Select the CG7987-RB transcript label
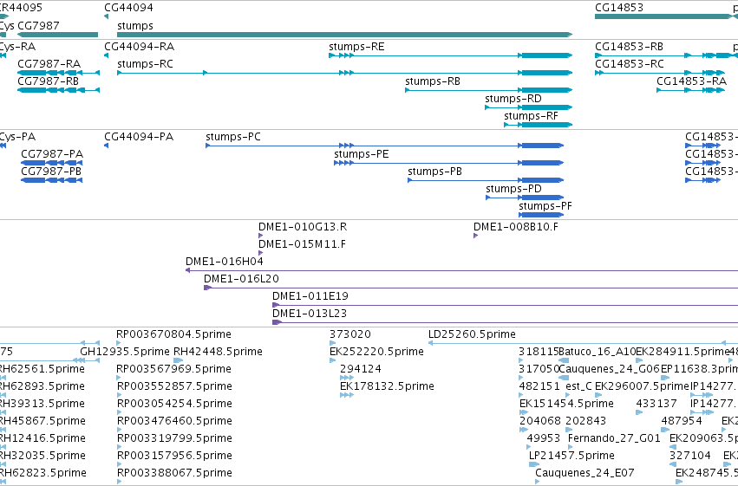This screenshot has height=486, width=738. click(x=48, y=81)
